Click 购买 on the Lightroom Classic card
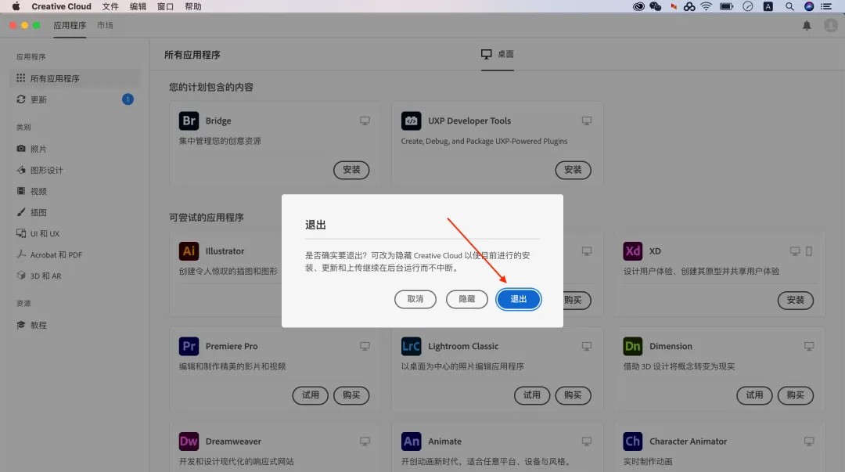Image resolution: width=845 pixels, height=472 pixels. pos(573,395)
